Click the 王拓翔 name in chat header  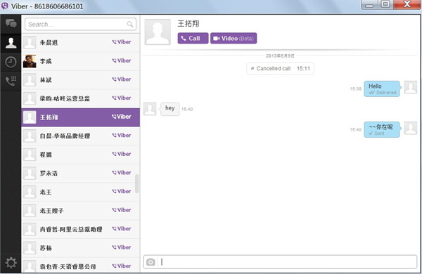click(188, 24)
